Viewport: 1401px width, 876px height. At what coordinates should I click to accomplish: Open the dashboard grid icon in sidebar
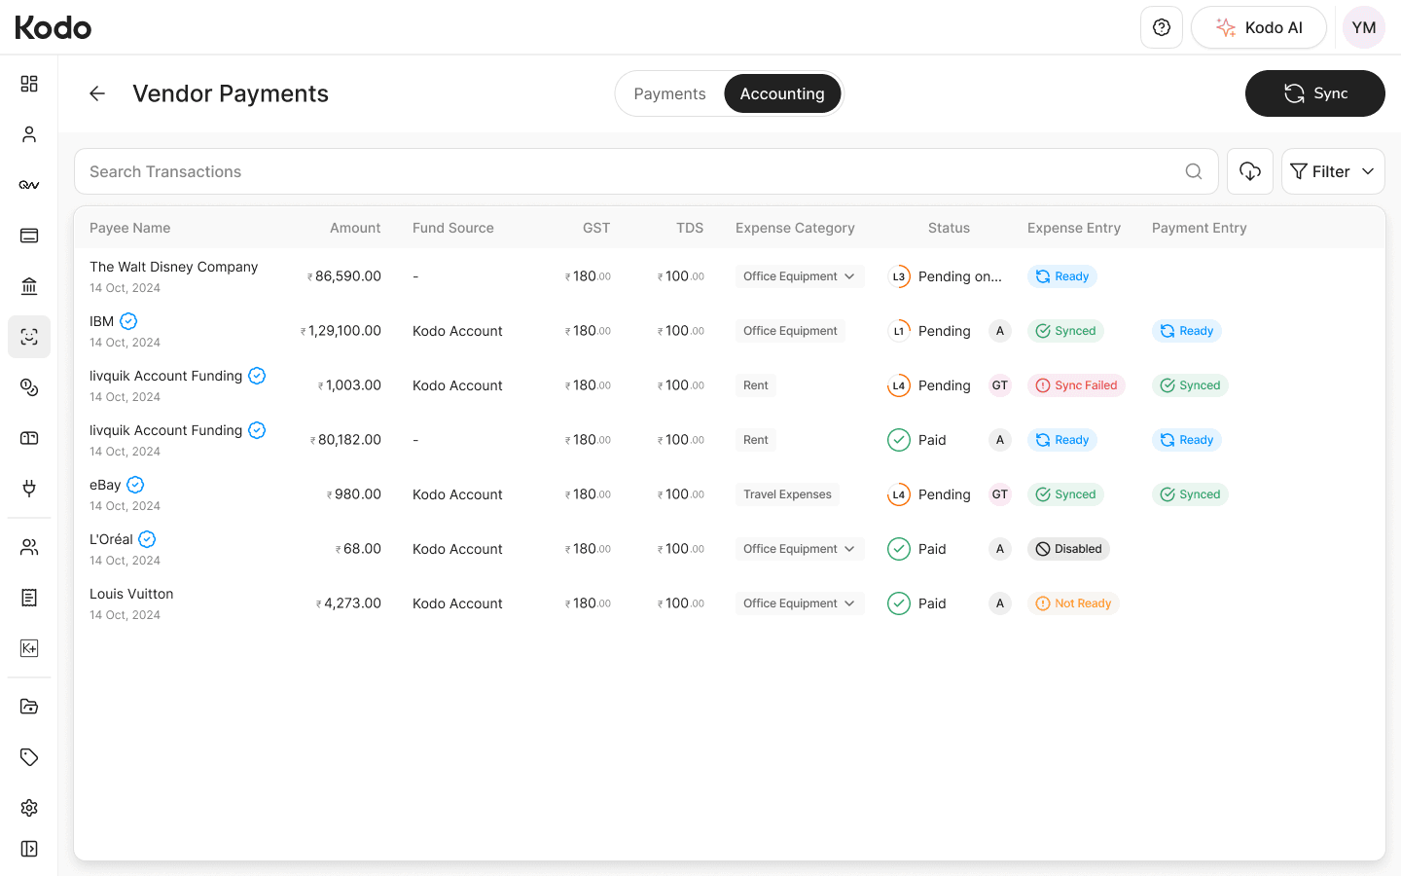(x=29, y=84)
